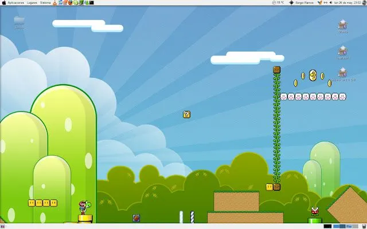
Task: Switch to the grey workspace in the switcher
Action: pyautogui.click(x=355, y=226)
